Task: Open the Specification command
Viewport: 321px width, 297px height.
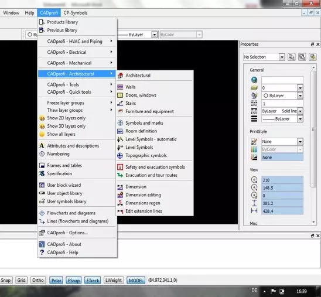Action: (x=77, y=173)
